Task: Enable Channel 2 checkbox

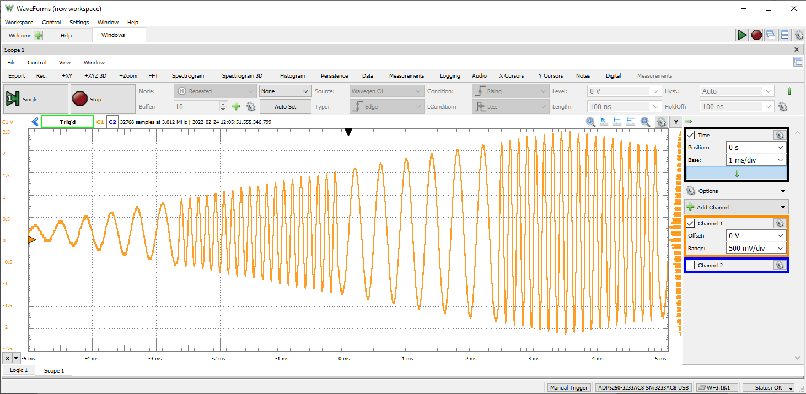Action: (x=691, y=265)
